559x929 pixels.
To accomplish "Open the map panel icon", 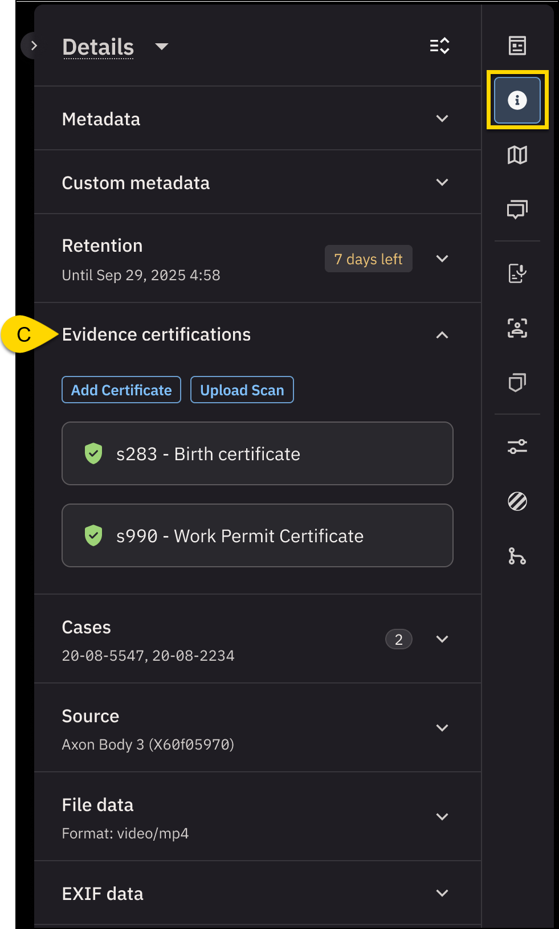I will 517,155.
